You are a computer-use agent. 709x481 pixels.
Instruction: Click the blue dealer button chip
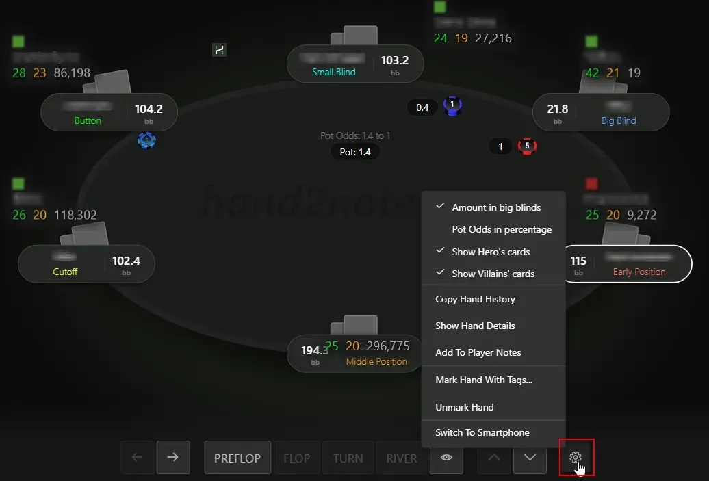coord(146,140)
